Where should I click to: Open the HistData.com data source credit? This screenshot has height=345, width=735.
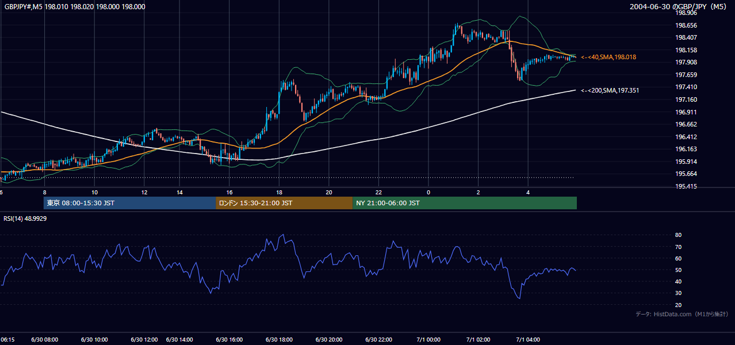(x=682, y=314)
